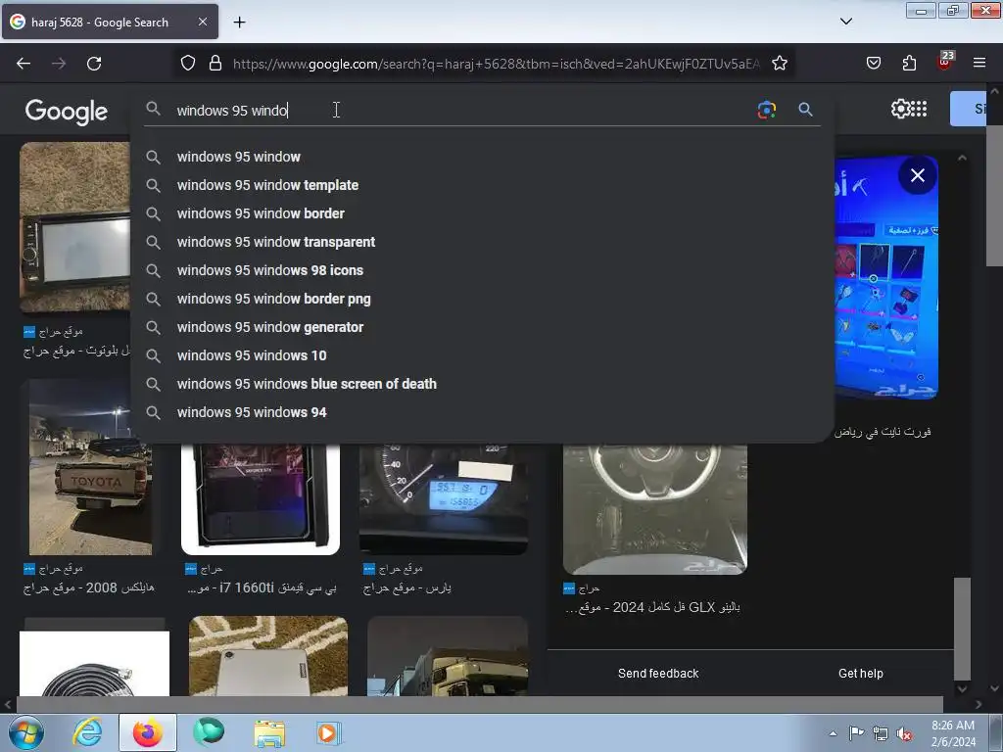Screen dimensions: 1003x752
Task: Go back to the previous page
Action: [x=24, y=64]
